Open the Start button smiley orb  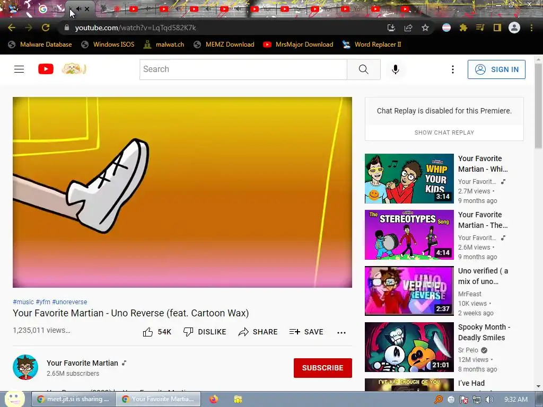[x=14, y=399]
